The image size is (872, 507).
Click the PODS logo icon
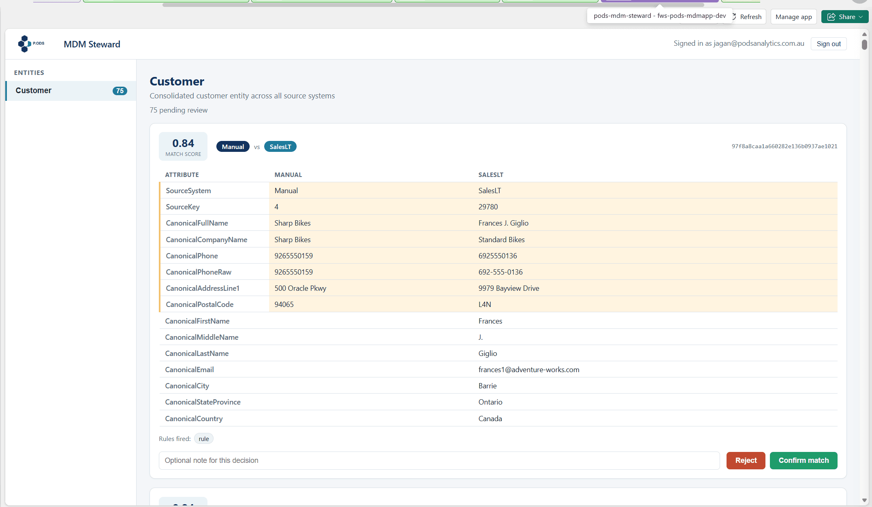coord(31,44)
